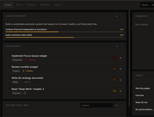Open 'Implement Focus Queue widget' task title
This screenshot has height=117, width=154.
[29, 56]
